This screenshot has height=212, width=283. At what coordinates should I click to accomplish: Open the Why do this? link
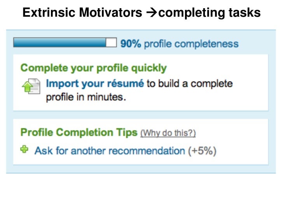click(168, 133)
